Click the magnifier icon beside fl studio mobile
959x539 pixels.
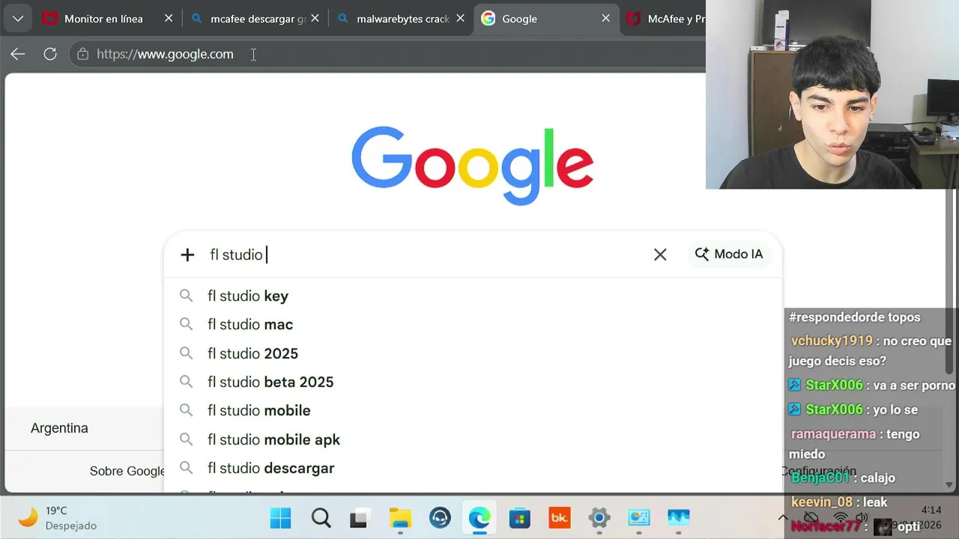186,410
